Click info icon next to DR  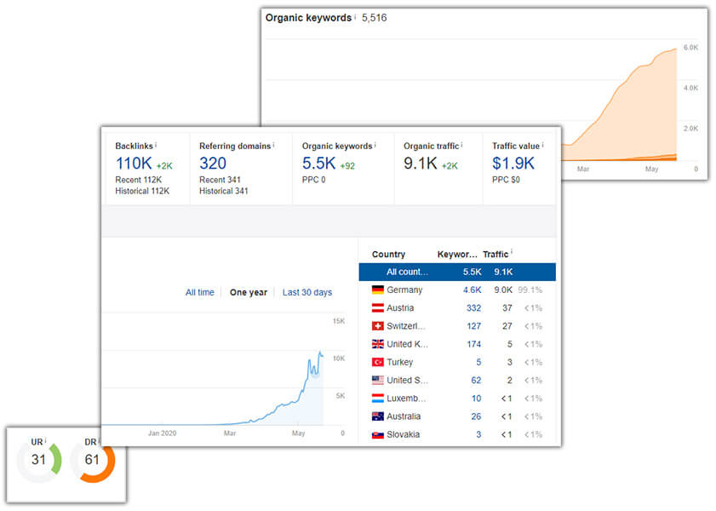coord(100,441)
